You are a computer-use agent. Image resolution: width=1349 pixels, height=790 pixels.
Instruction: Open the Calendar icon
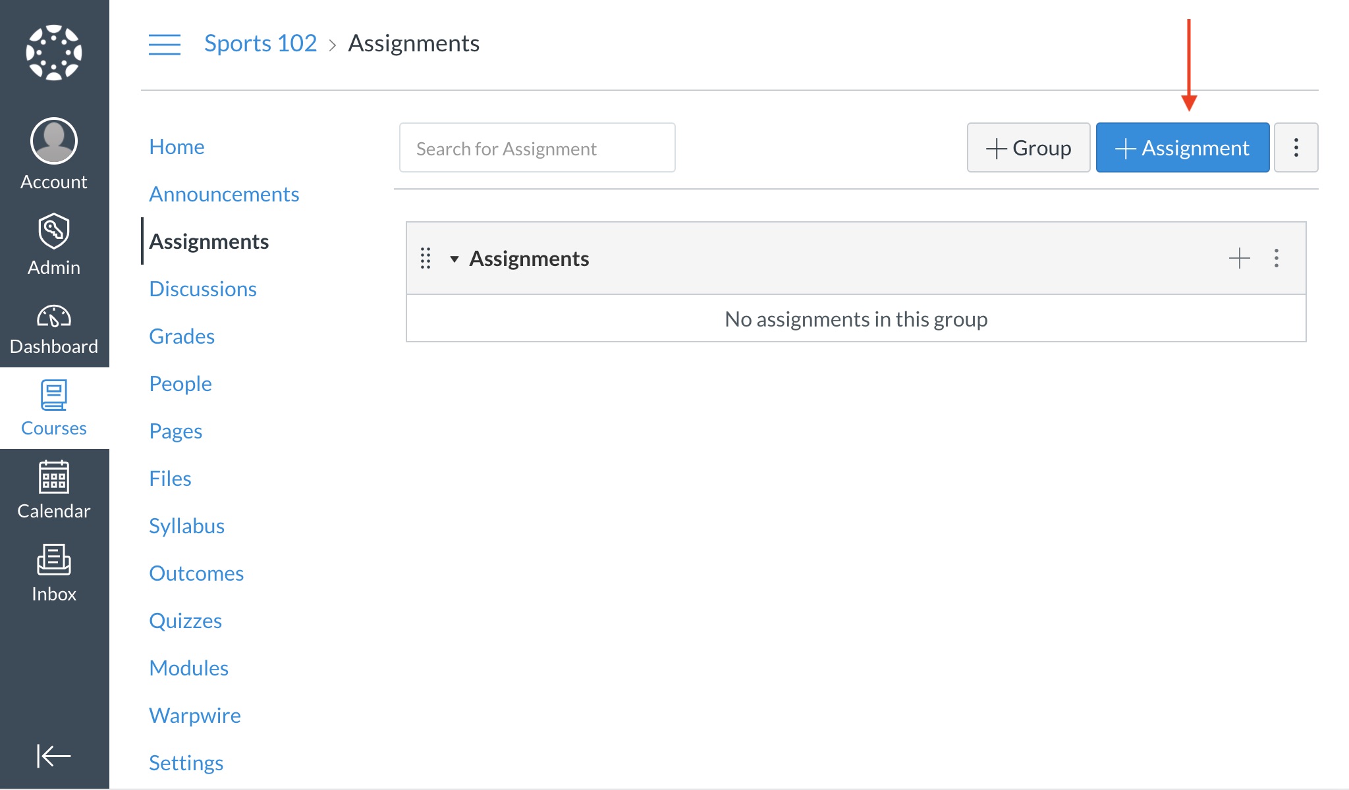point(54,477)
